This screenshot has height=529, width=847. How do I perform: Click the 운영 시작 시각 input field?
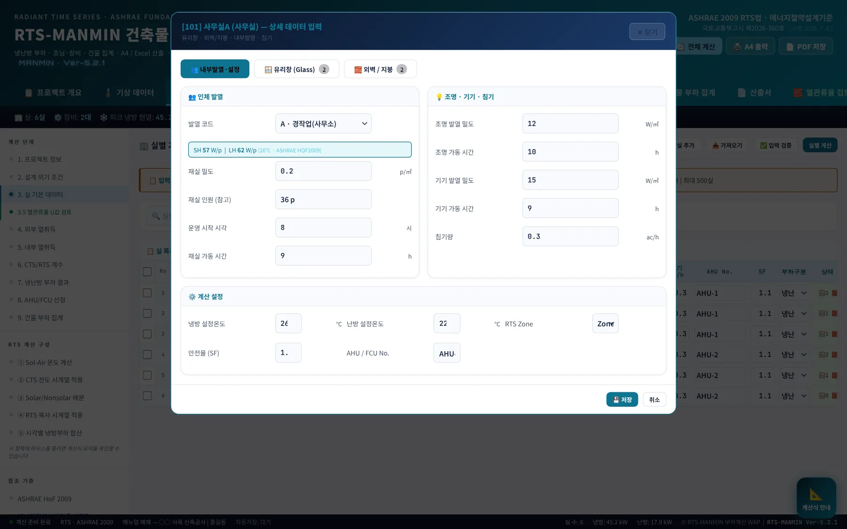pyautogui.click(x=323, y=228)
